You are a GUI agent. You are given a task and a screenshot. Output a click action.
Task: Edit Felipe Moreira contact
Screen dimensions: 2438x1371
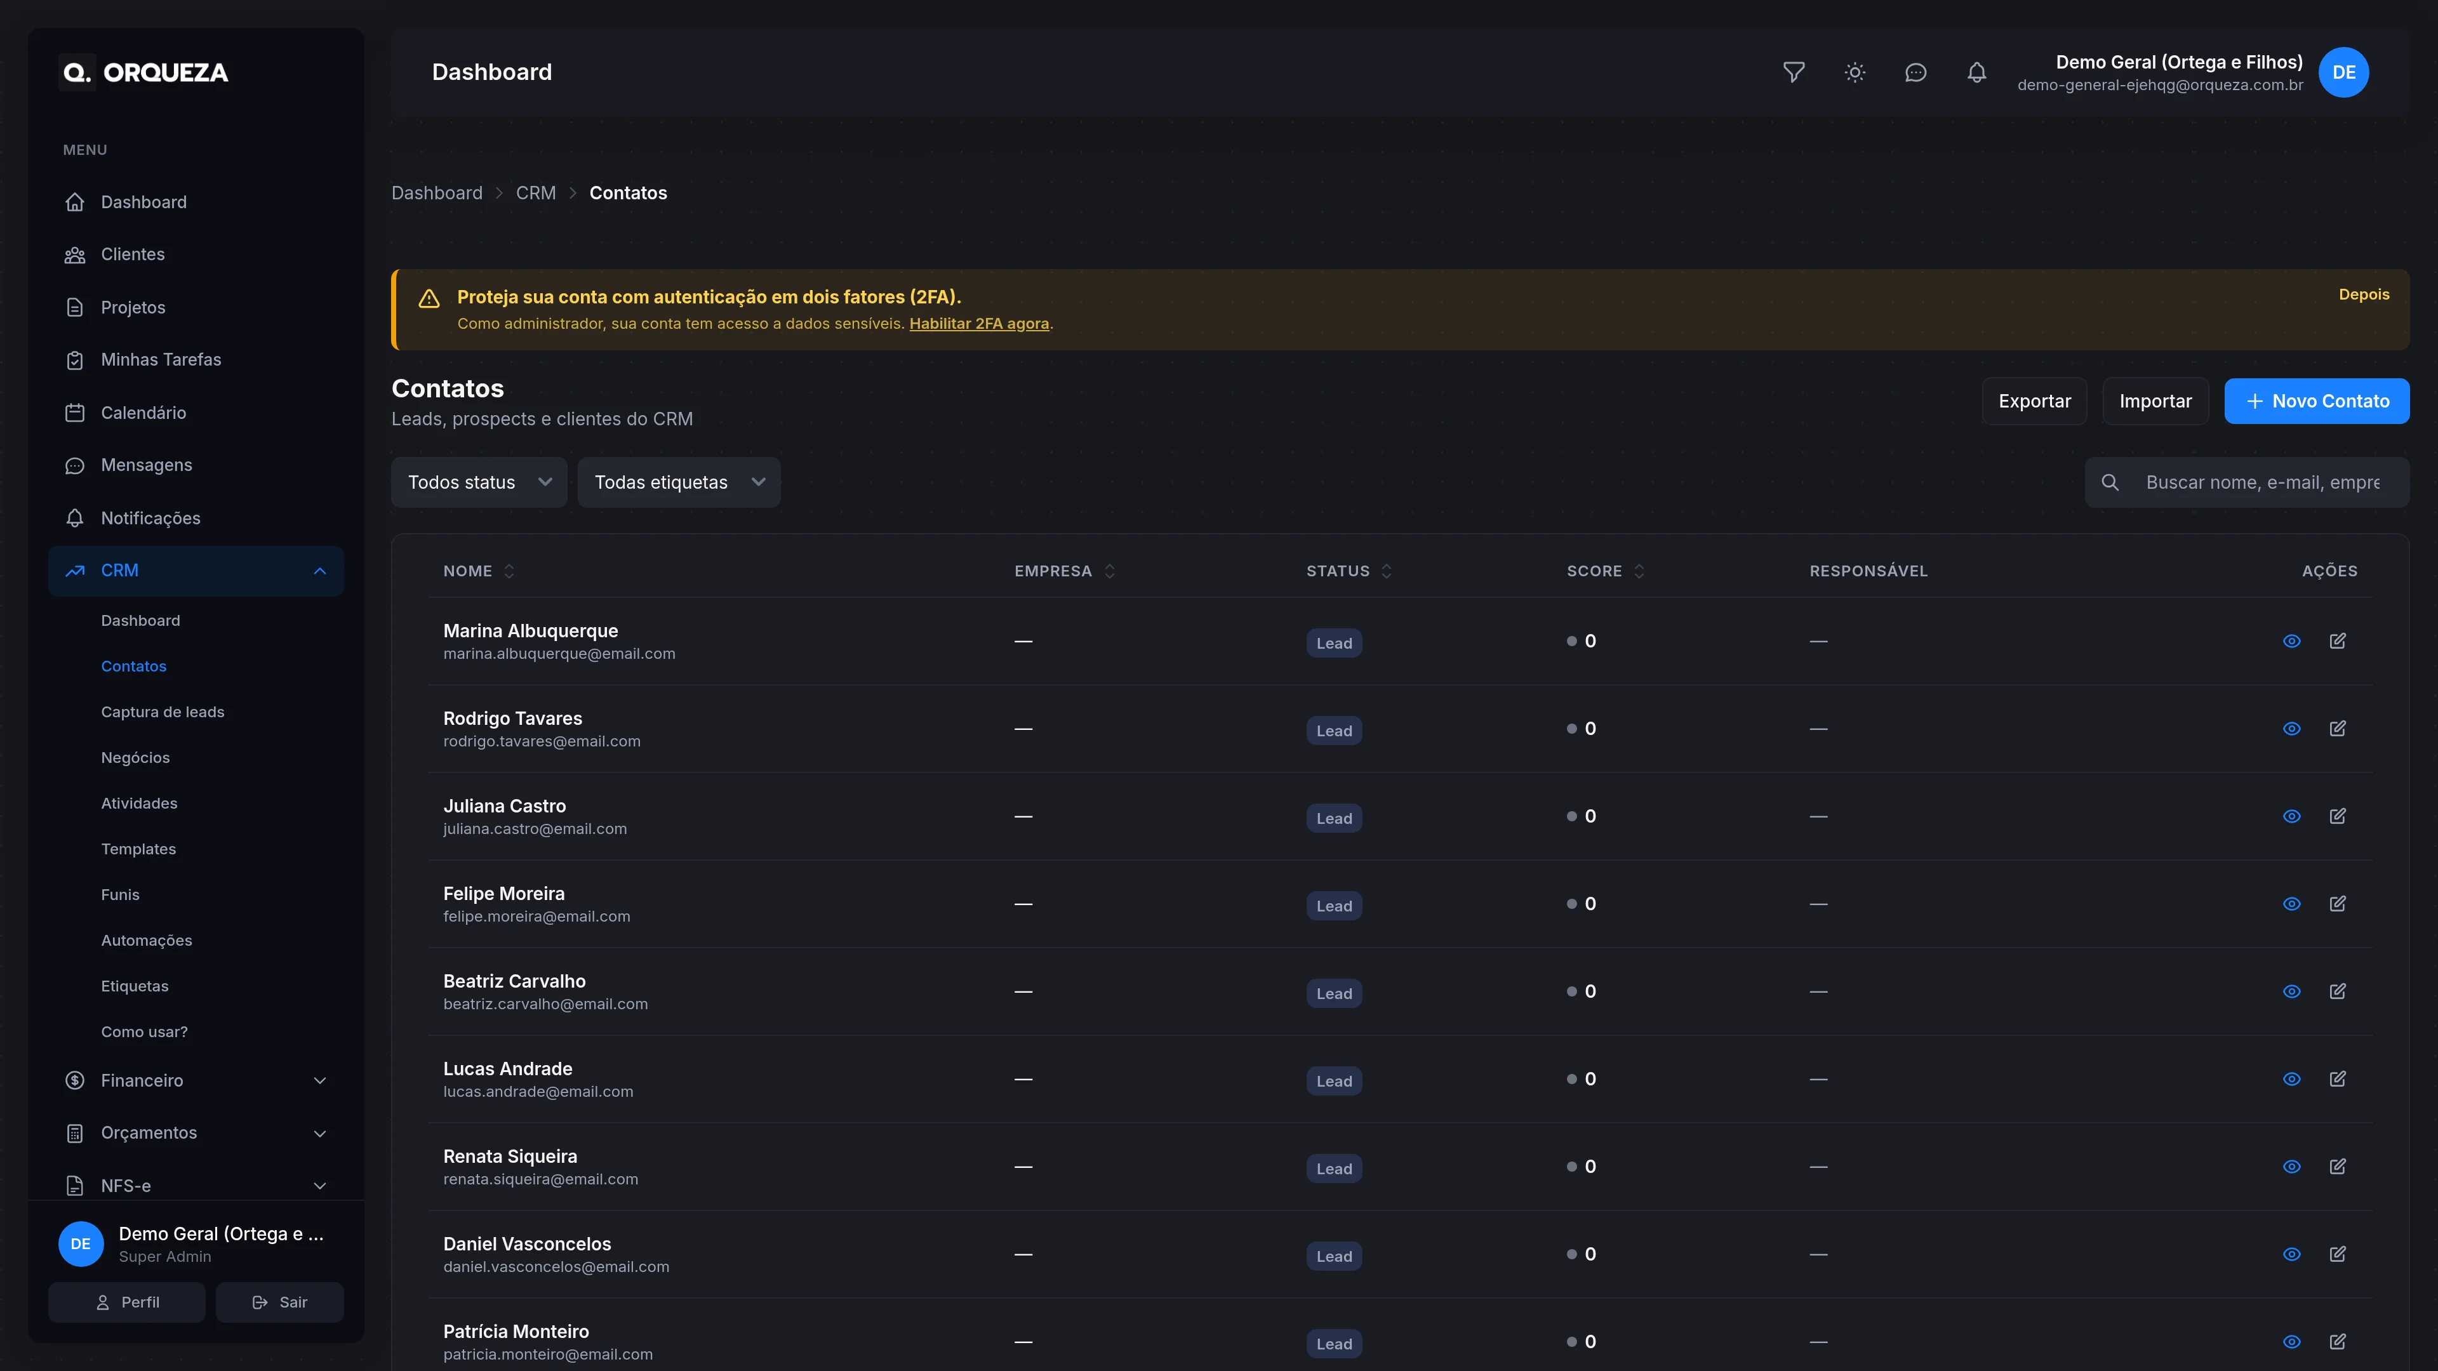(x=2338, y=904)
